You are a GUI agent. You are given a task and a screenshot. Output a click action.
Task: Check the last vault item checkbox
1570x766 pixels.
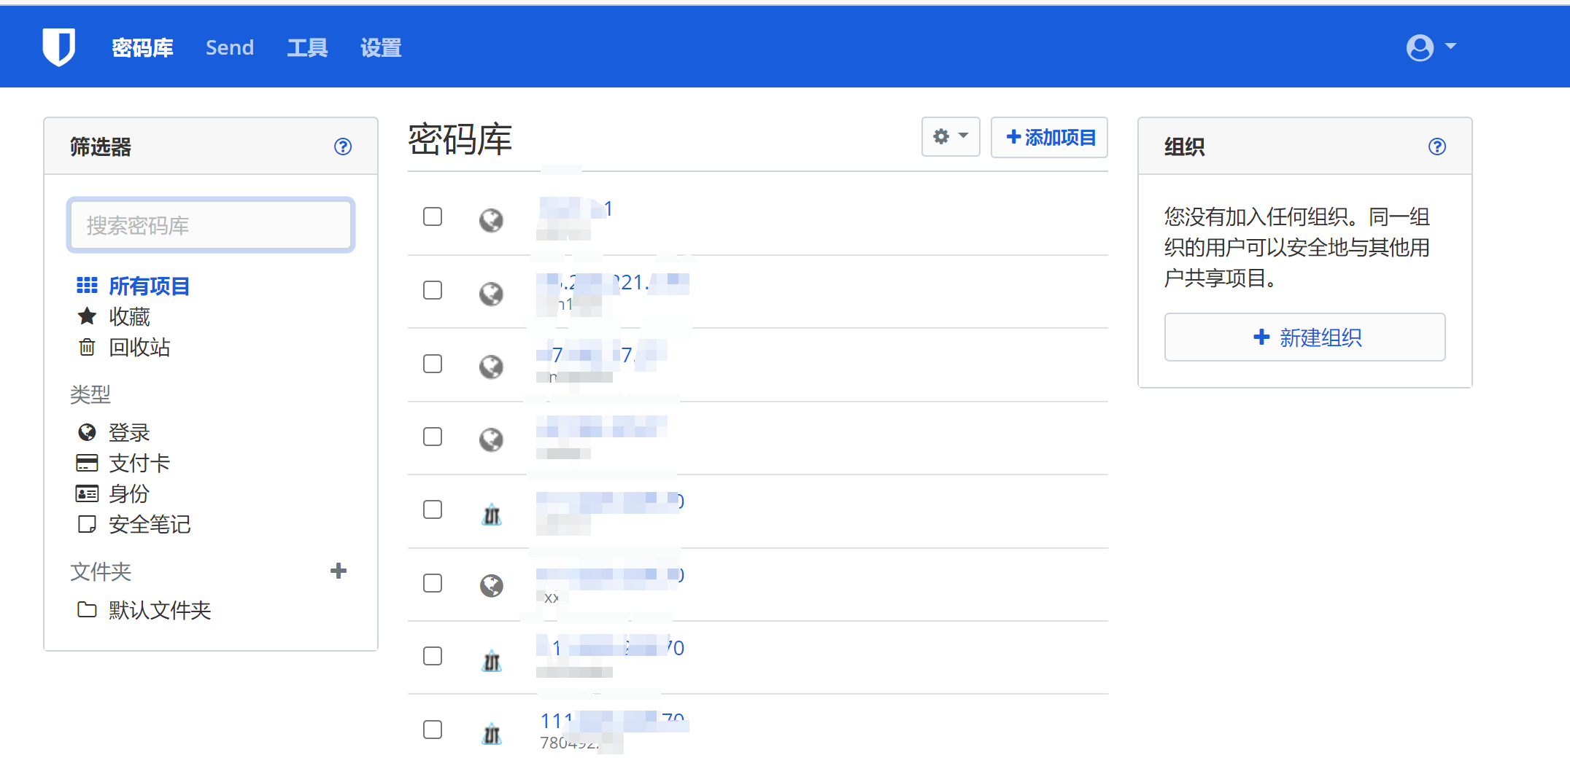coord(433,730)
